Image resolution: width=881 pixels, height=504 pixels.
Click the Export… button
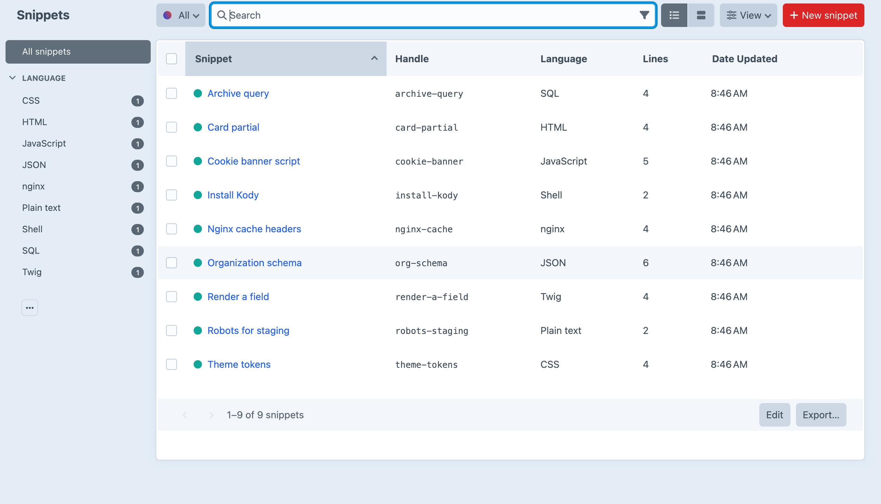coord(821,415)
